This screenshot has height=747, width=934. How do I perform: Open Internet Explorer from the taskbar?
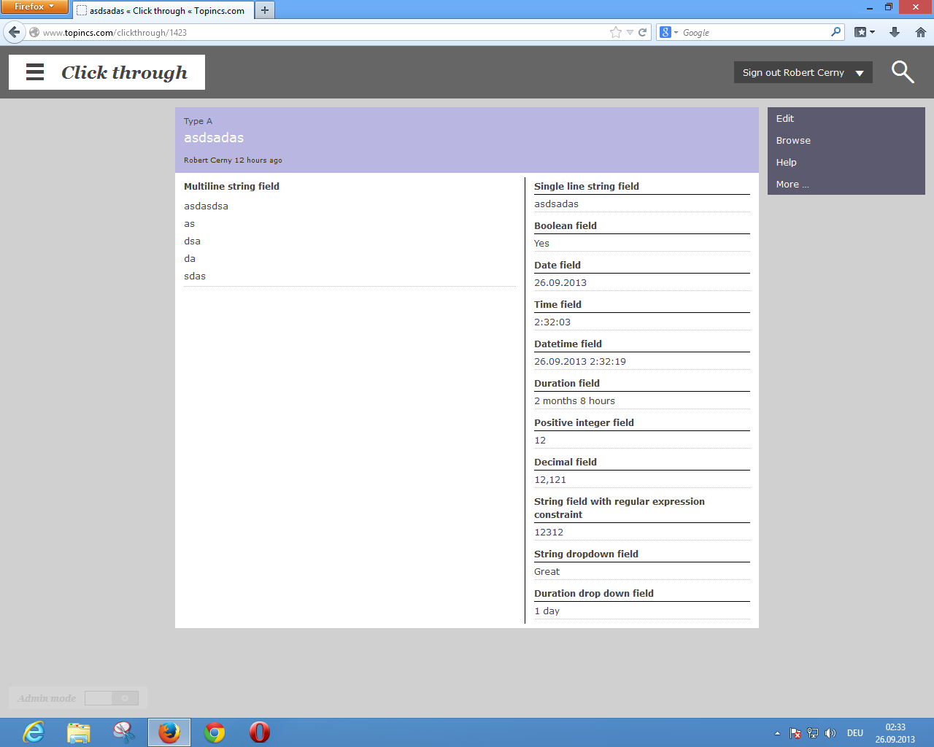tap(34, 732)
